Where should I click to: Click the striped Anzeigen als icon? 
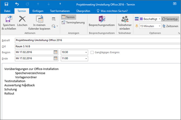pos(137,19)
